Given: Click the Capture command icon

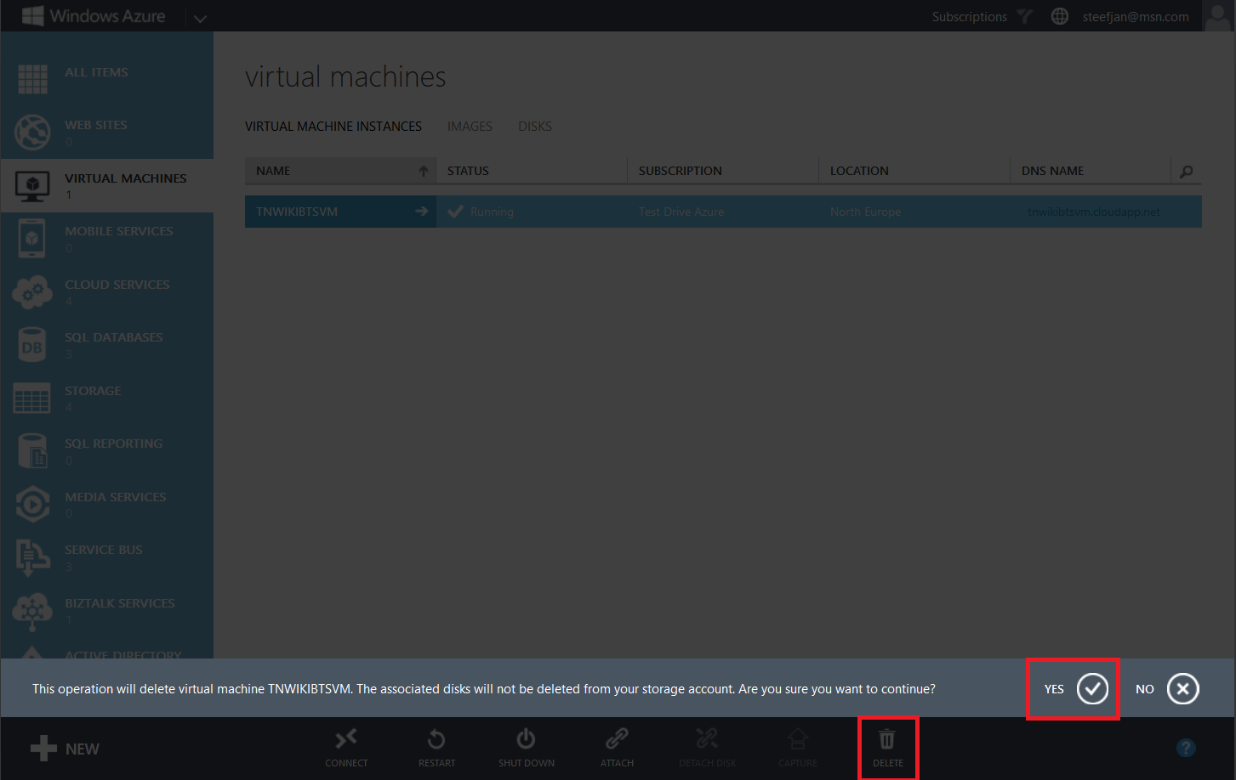Looking at the screenshot, I should [797, 738].
